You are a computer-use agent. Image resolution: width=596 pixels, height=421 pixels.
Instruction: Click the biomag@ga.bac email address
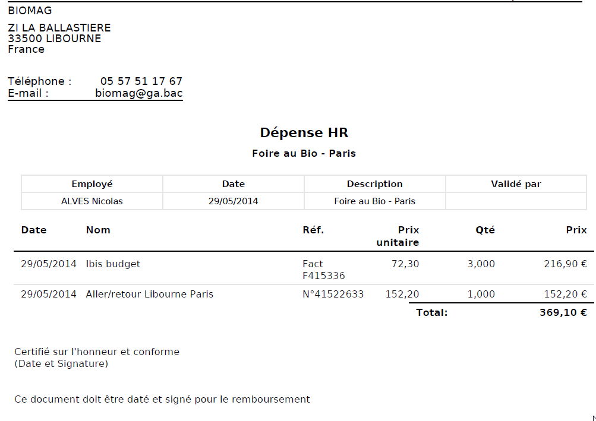tap(138, 93)
